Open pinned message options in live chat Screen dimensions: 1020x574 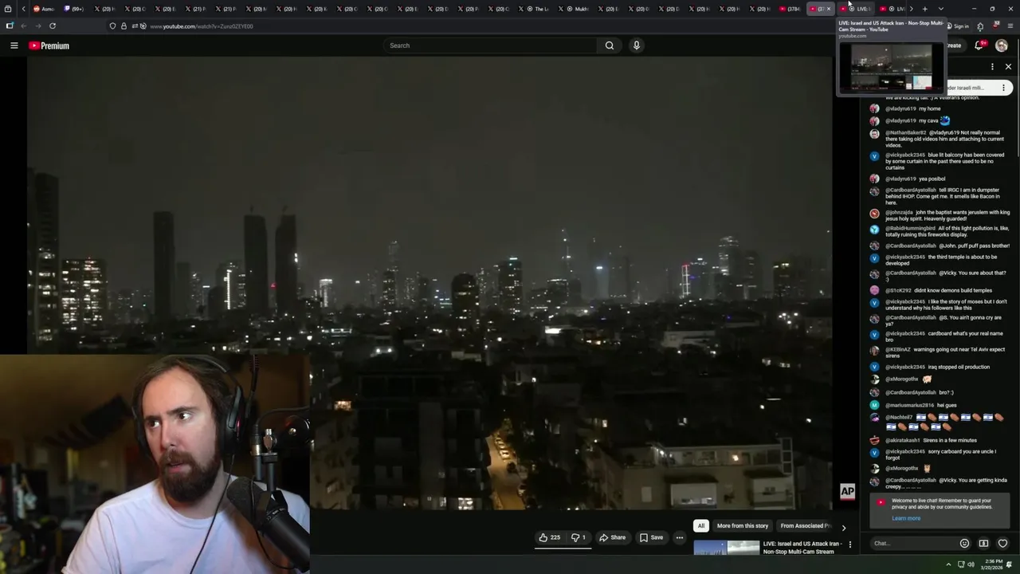1003,88
